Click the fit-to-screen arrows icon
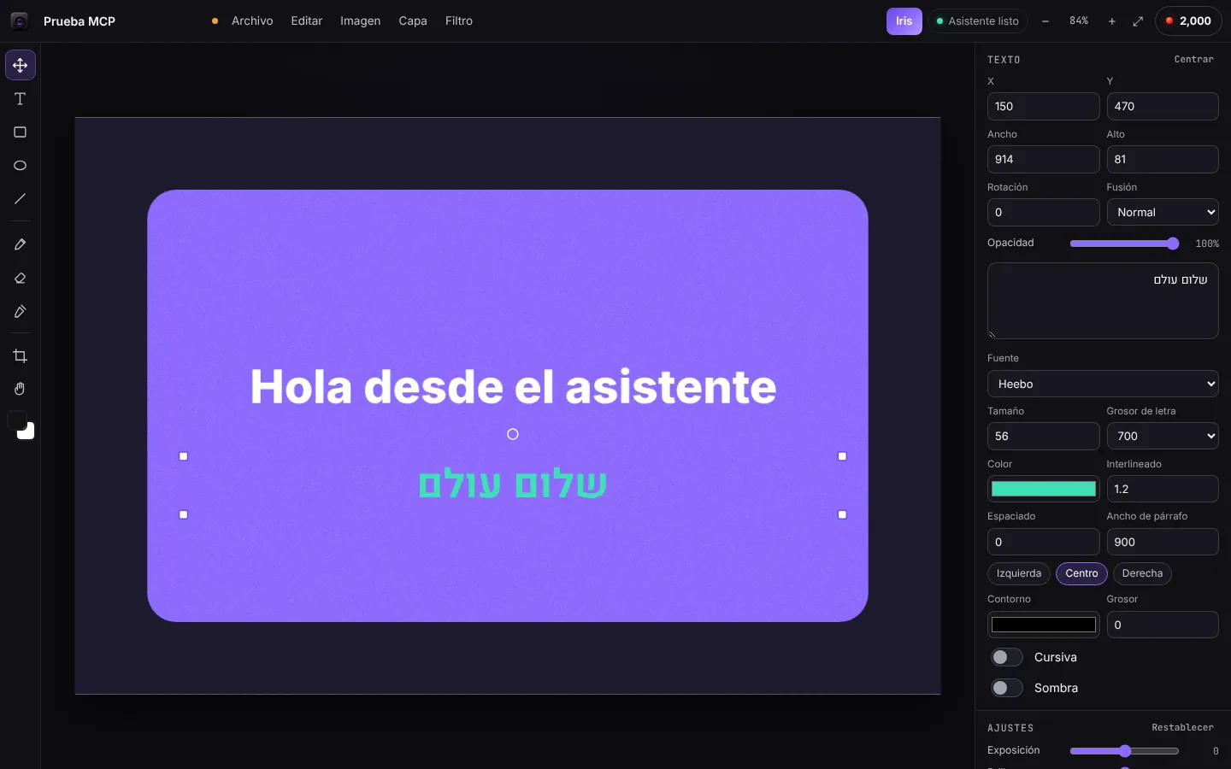 click(1138, 21)
